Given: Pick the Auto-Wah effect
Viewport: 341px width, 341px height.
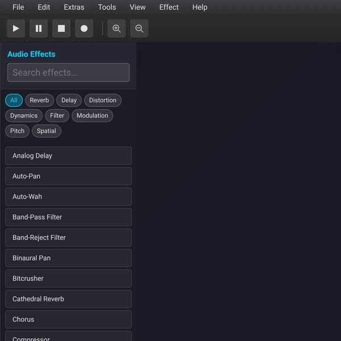Looking at the screenshot, I should click(68, 197).
